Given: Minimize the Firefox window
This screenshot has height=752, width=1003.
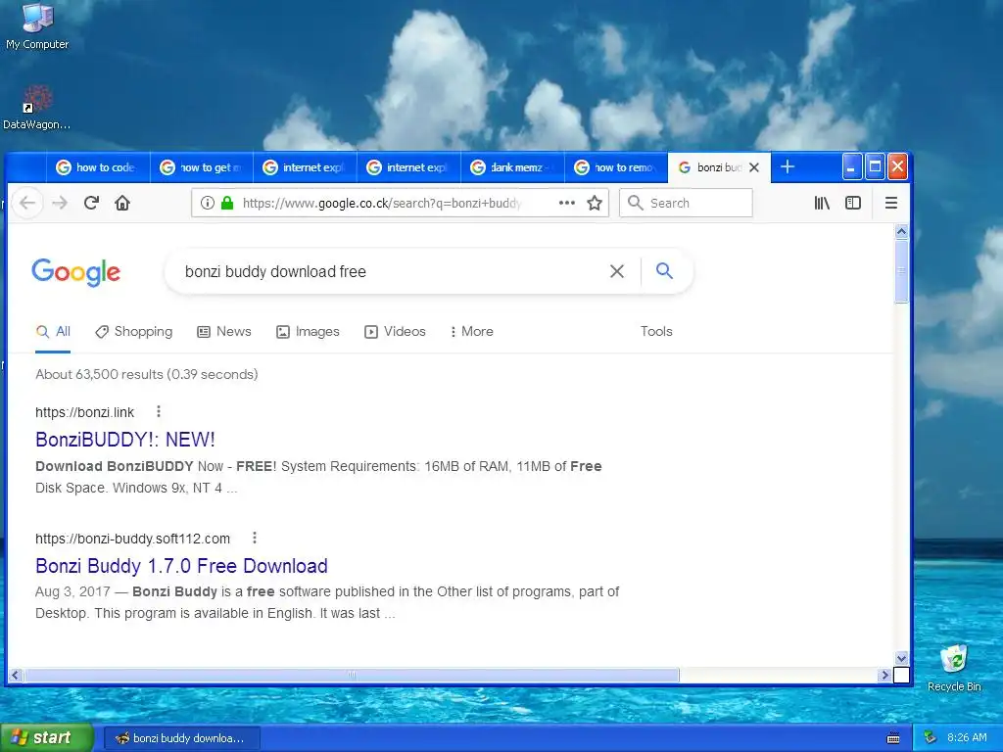Looking at the screenshot, I should pyautogui.click(x=851, y=167).
